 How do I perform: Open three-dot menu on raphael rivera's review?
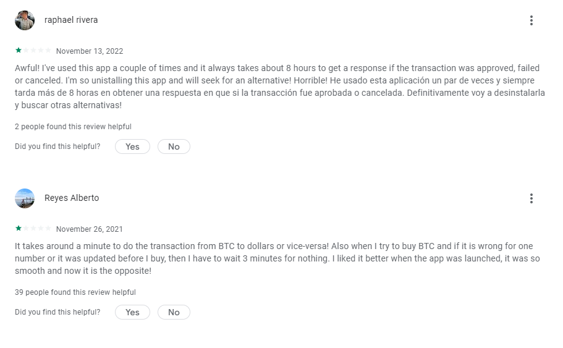pyautogui.click(x=531, y=20)
